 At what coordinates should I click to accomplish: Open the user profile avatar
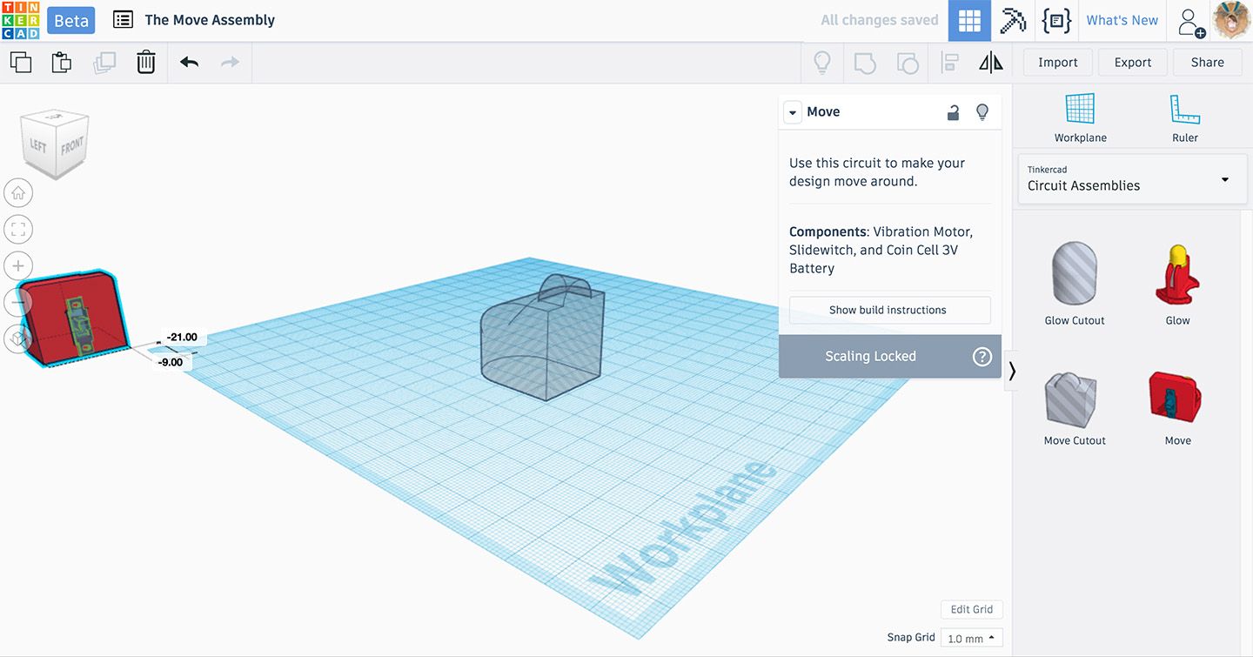pos(1231,20)
